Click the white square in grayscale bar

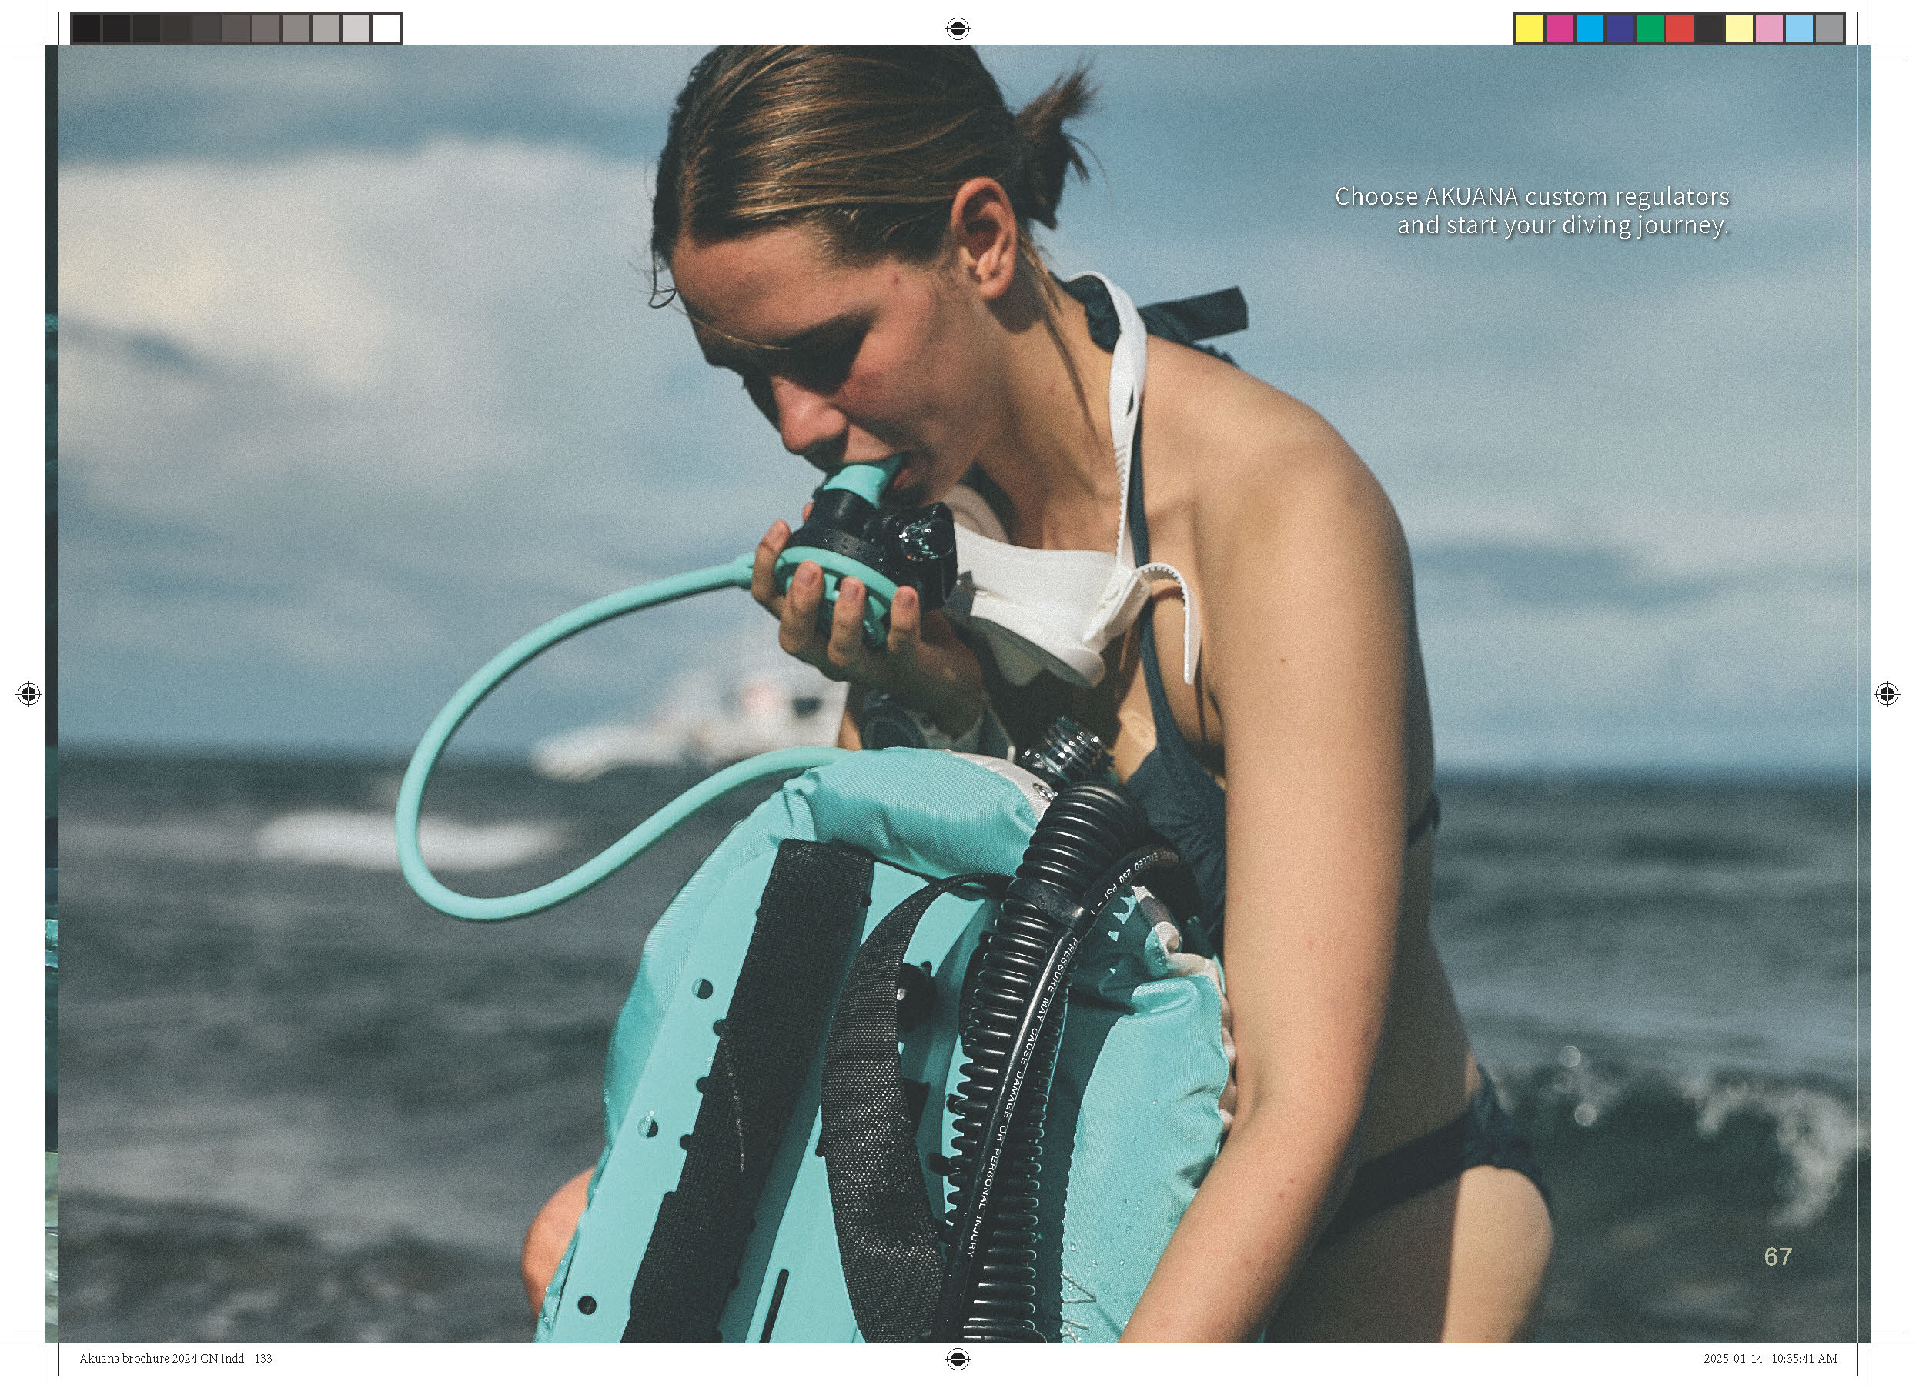[386, 28]
